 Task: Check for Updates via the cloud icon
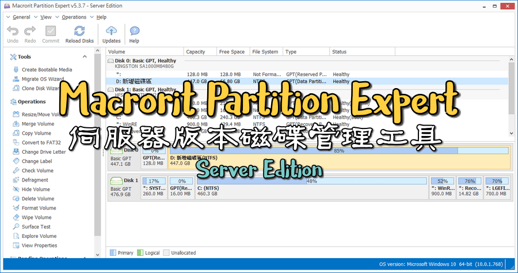(111, 31)
